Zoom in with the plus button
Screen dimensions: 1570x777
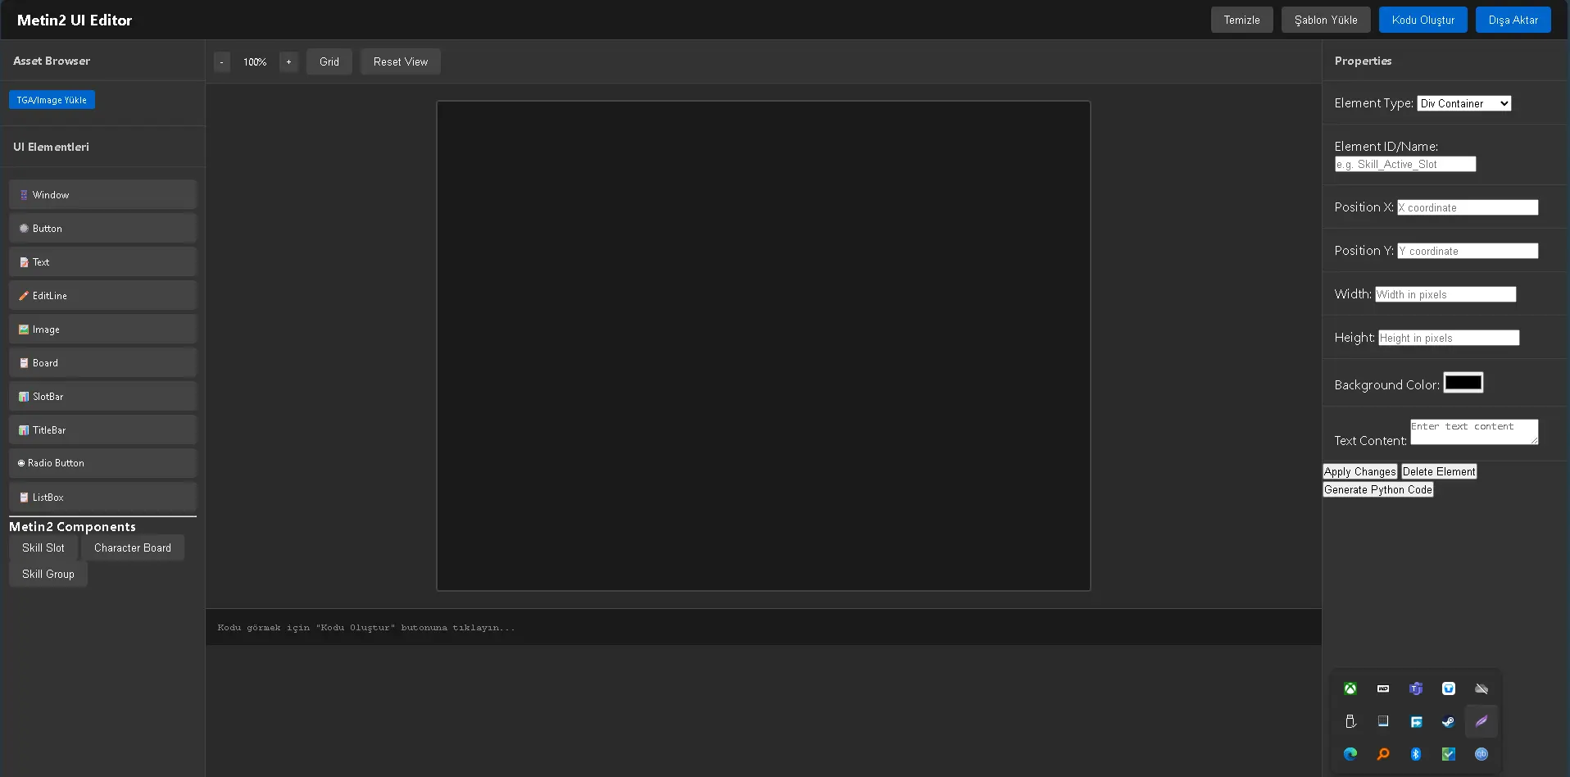[288, 61]
